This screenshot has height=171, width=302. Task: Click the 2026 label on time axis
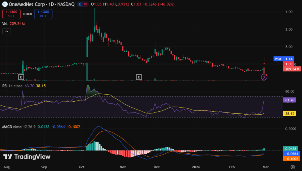click(196, 167)
